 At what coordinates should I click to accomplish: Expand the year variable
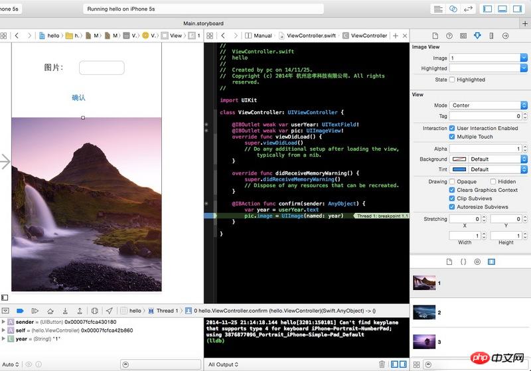(x=3, y=338)
